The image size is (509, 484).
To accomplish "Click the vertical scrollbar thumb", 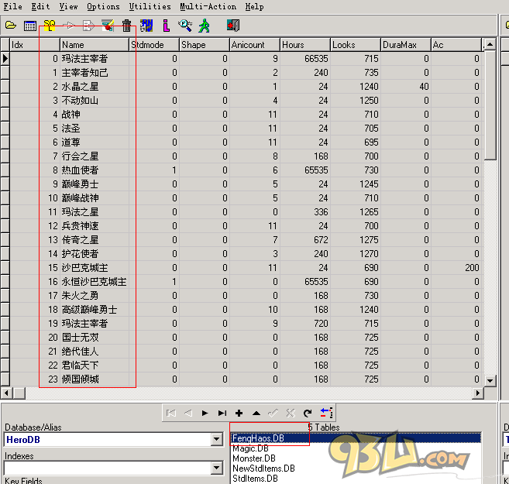I will [490, 105].
